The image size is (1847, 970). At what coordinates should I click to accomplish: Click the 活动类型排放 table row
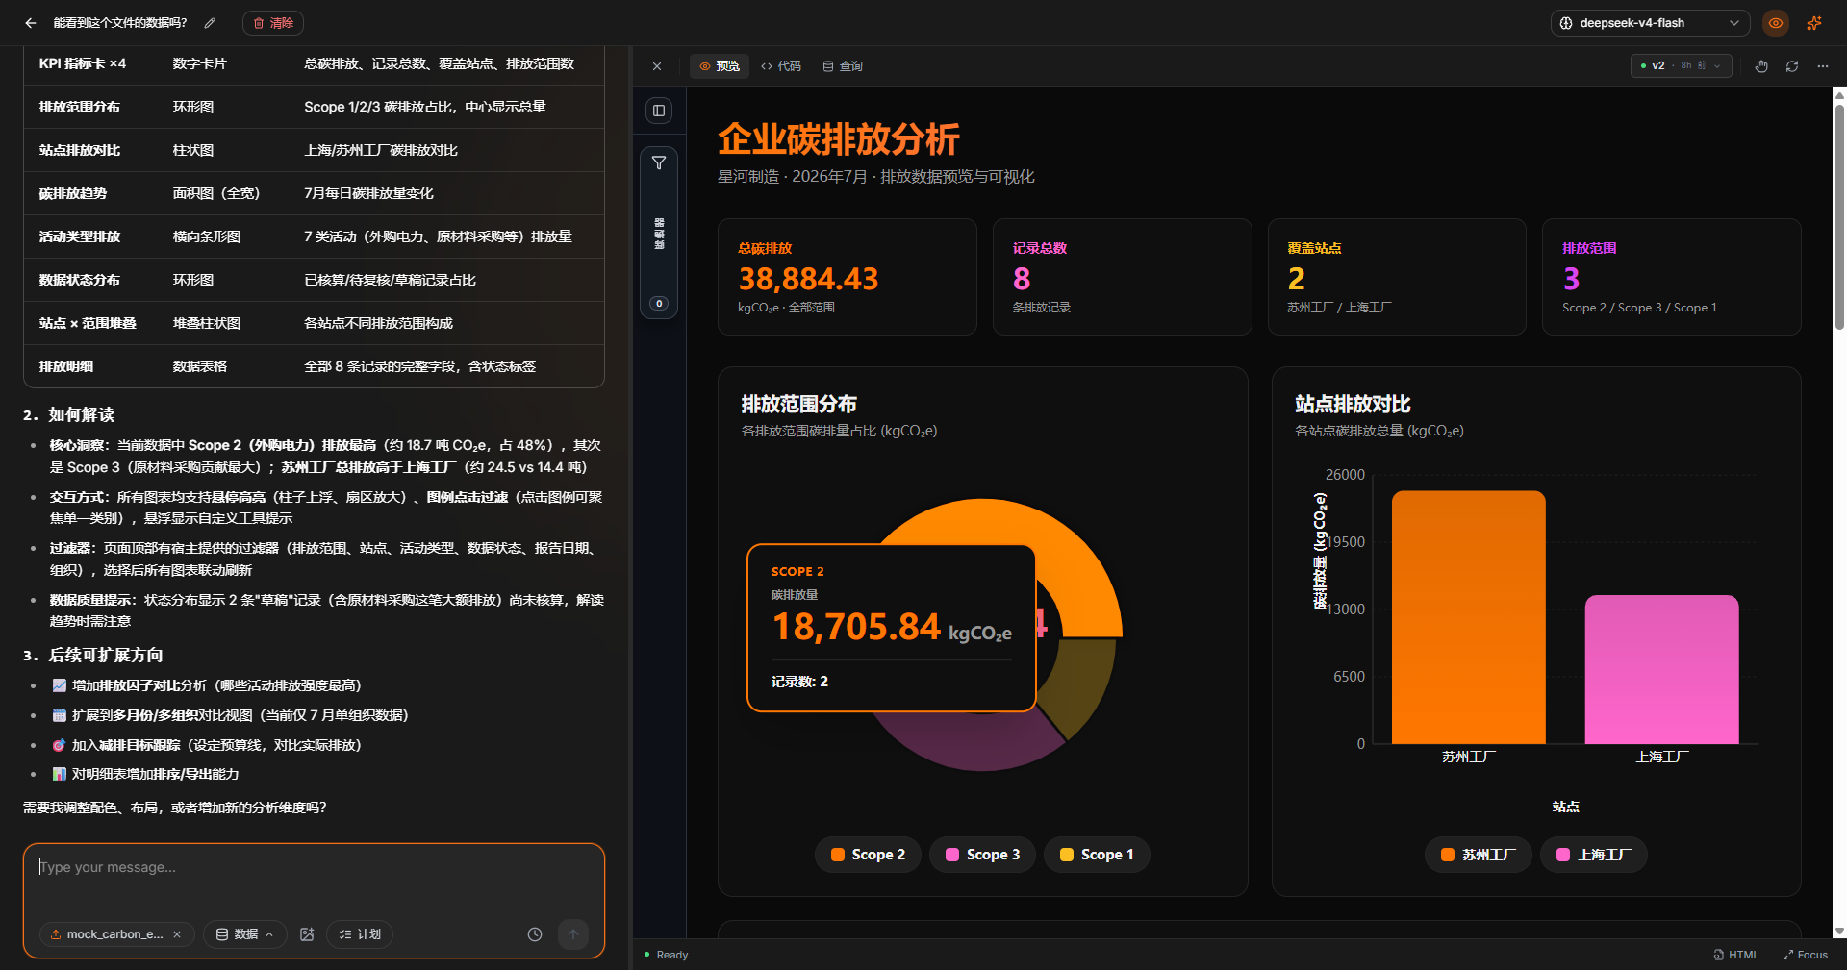coord(314,236)
